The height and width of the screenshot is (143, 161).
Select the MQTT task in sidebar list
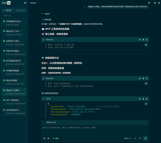[14, 102]
